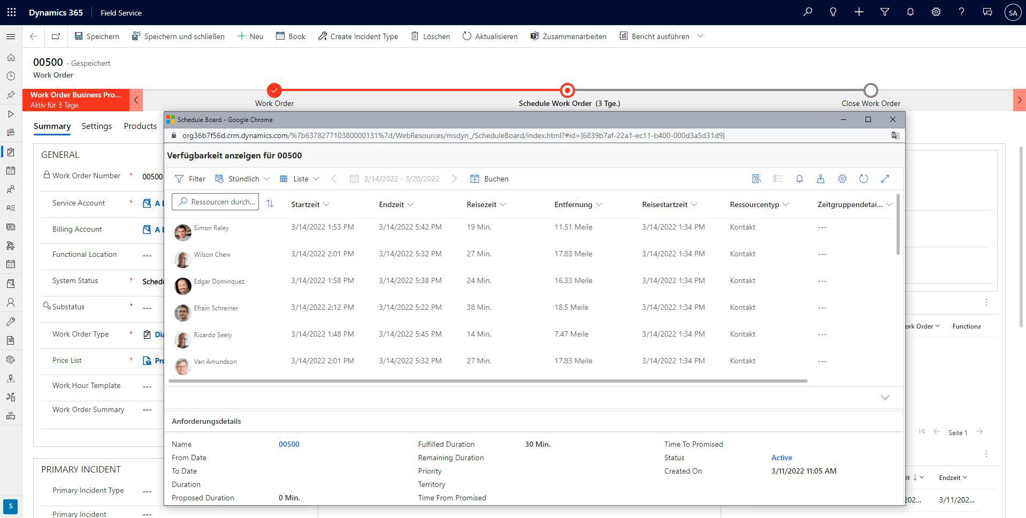1026x518 pixels.
Task: Click the Neu command
Action: (x=250, y=36)
